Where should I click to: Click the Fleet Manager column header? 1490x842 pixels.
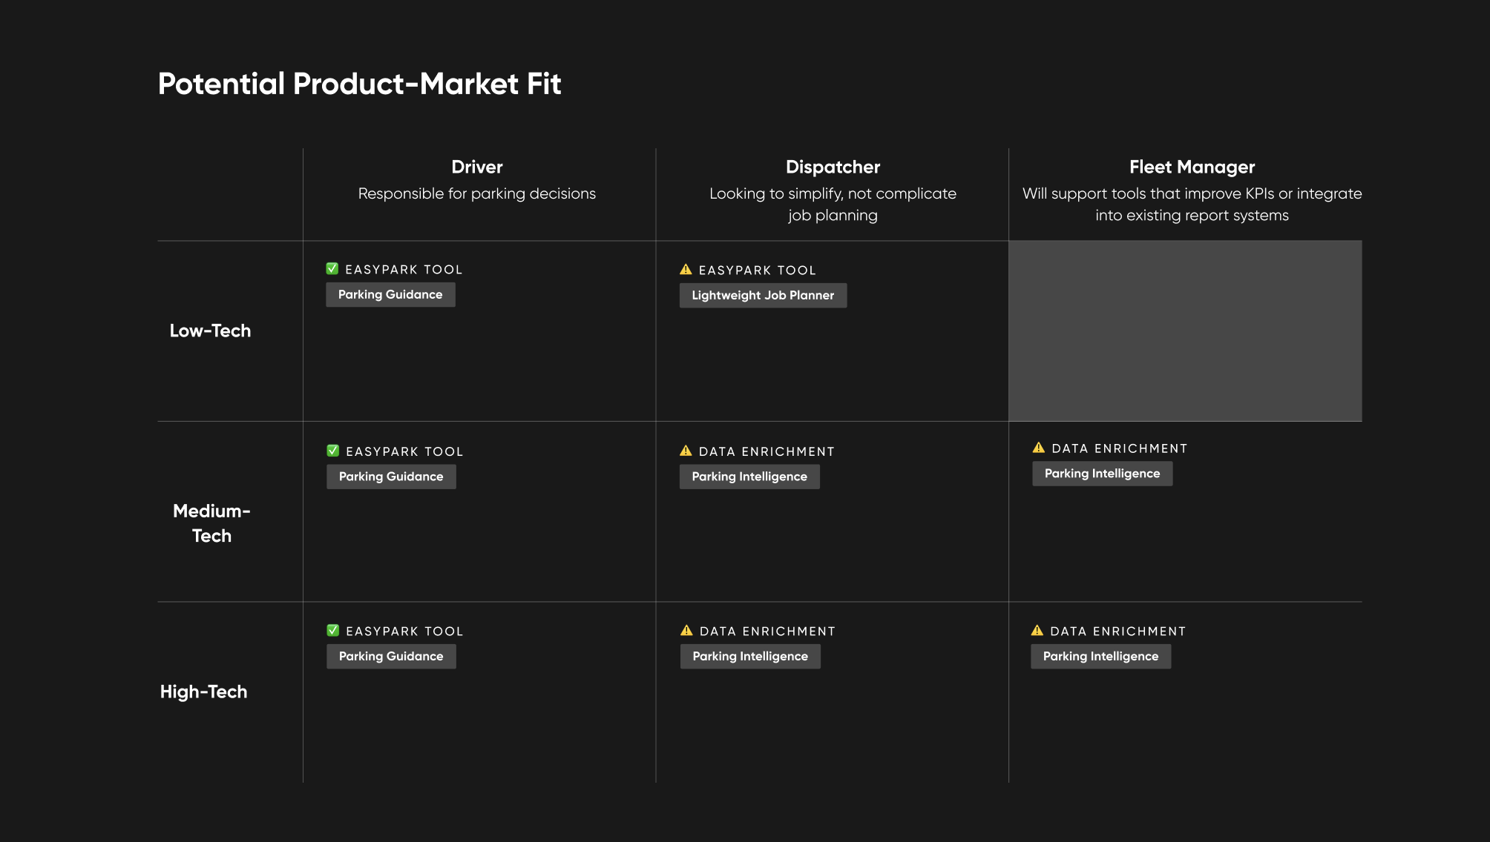(x=1192, y=168)
